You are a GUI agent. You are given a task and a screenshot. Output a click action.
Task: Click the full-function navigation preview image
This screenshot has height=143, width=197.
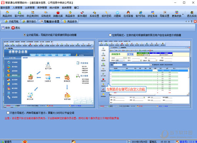[49, 74]
